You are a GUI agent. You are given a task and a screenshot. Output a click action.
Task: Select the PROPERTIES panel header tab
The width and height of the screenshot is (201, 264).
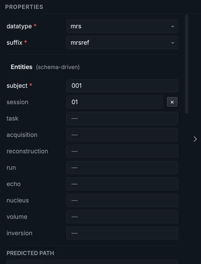(24, 7)
